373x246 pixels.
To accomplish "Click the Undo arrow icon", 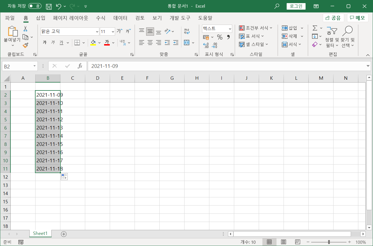I will [x=58, y=6].
